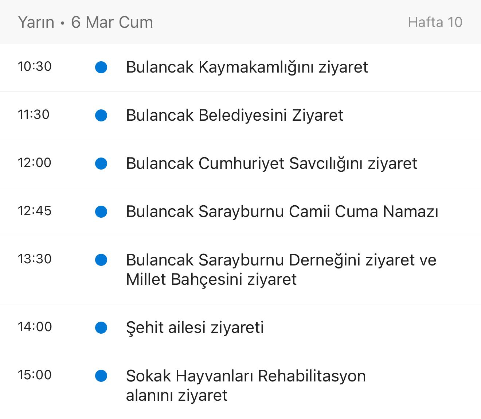Viewport: 481px width, 419px height.
Task: Click the blue dot beside the 15:00 event
Action: [101, 376]
